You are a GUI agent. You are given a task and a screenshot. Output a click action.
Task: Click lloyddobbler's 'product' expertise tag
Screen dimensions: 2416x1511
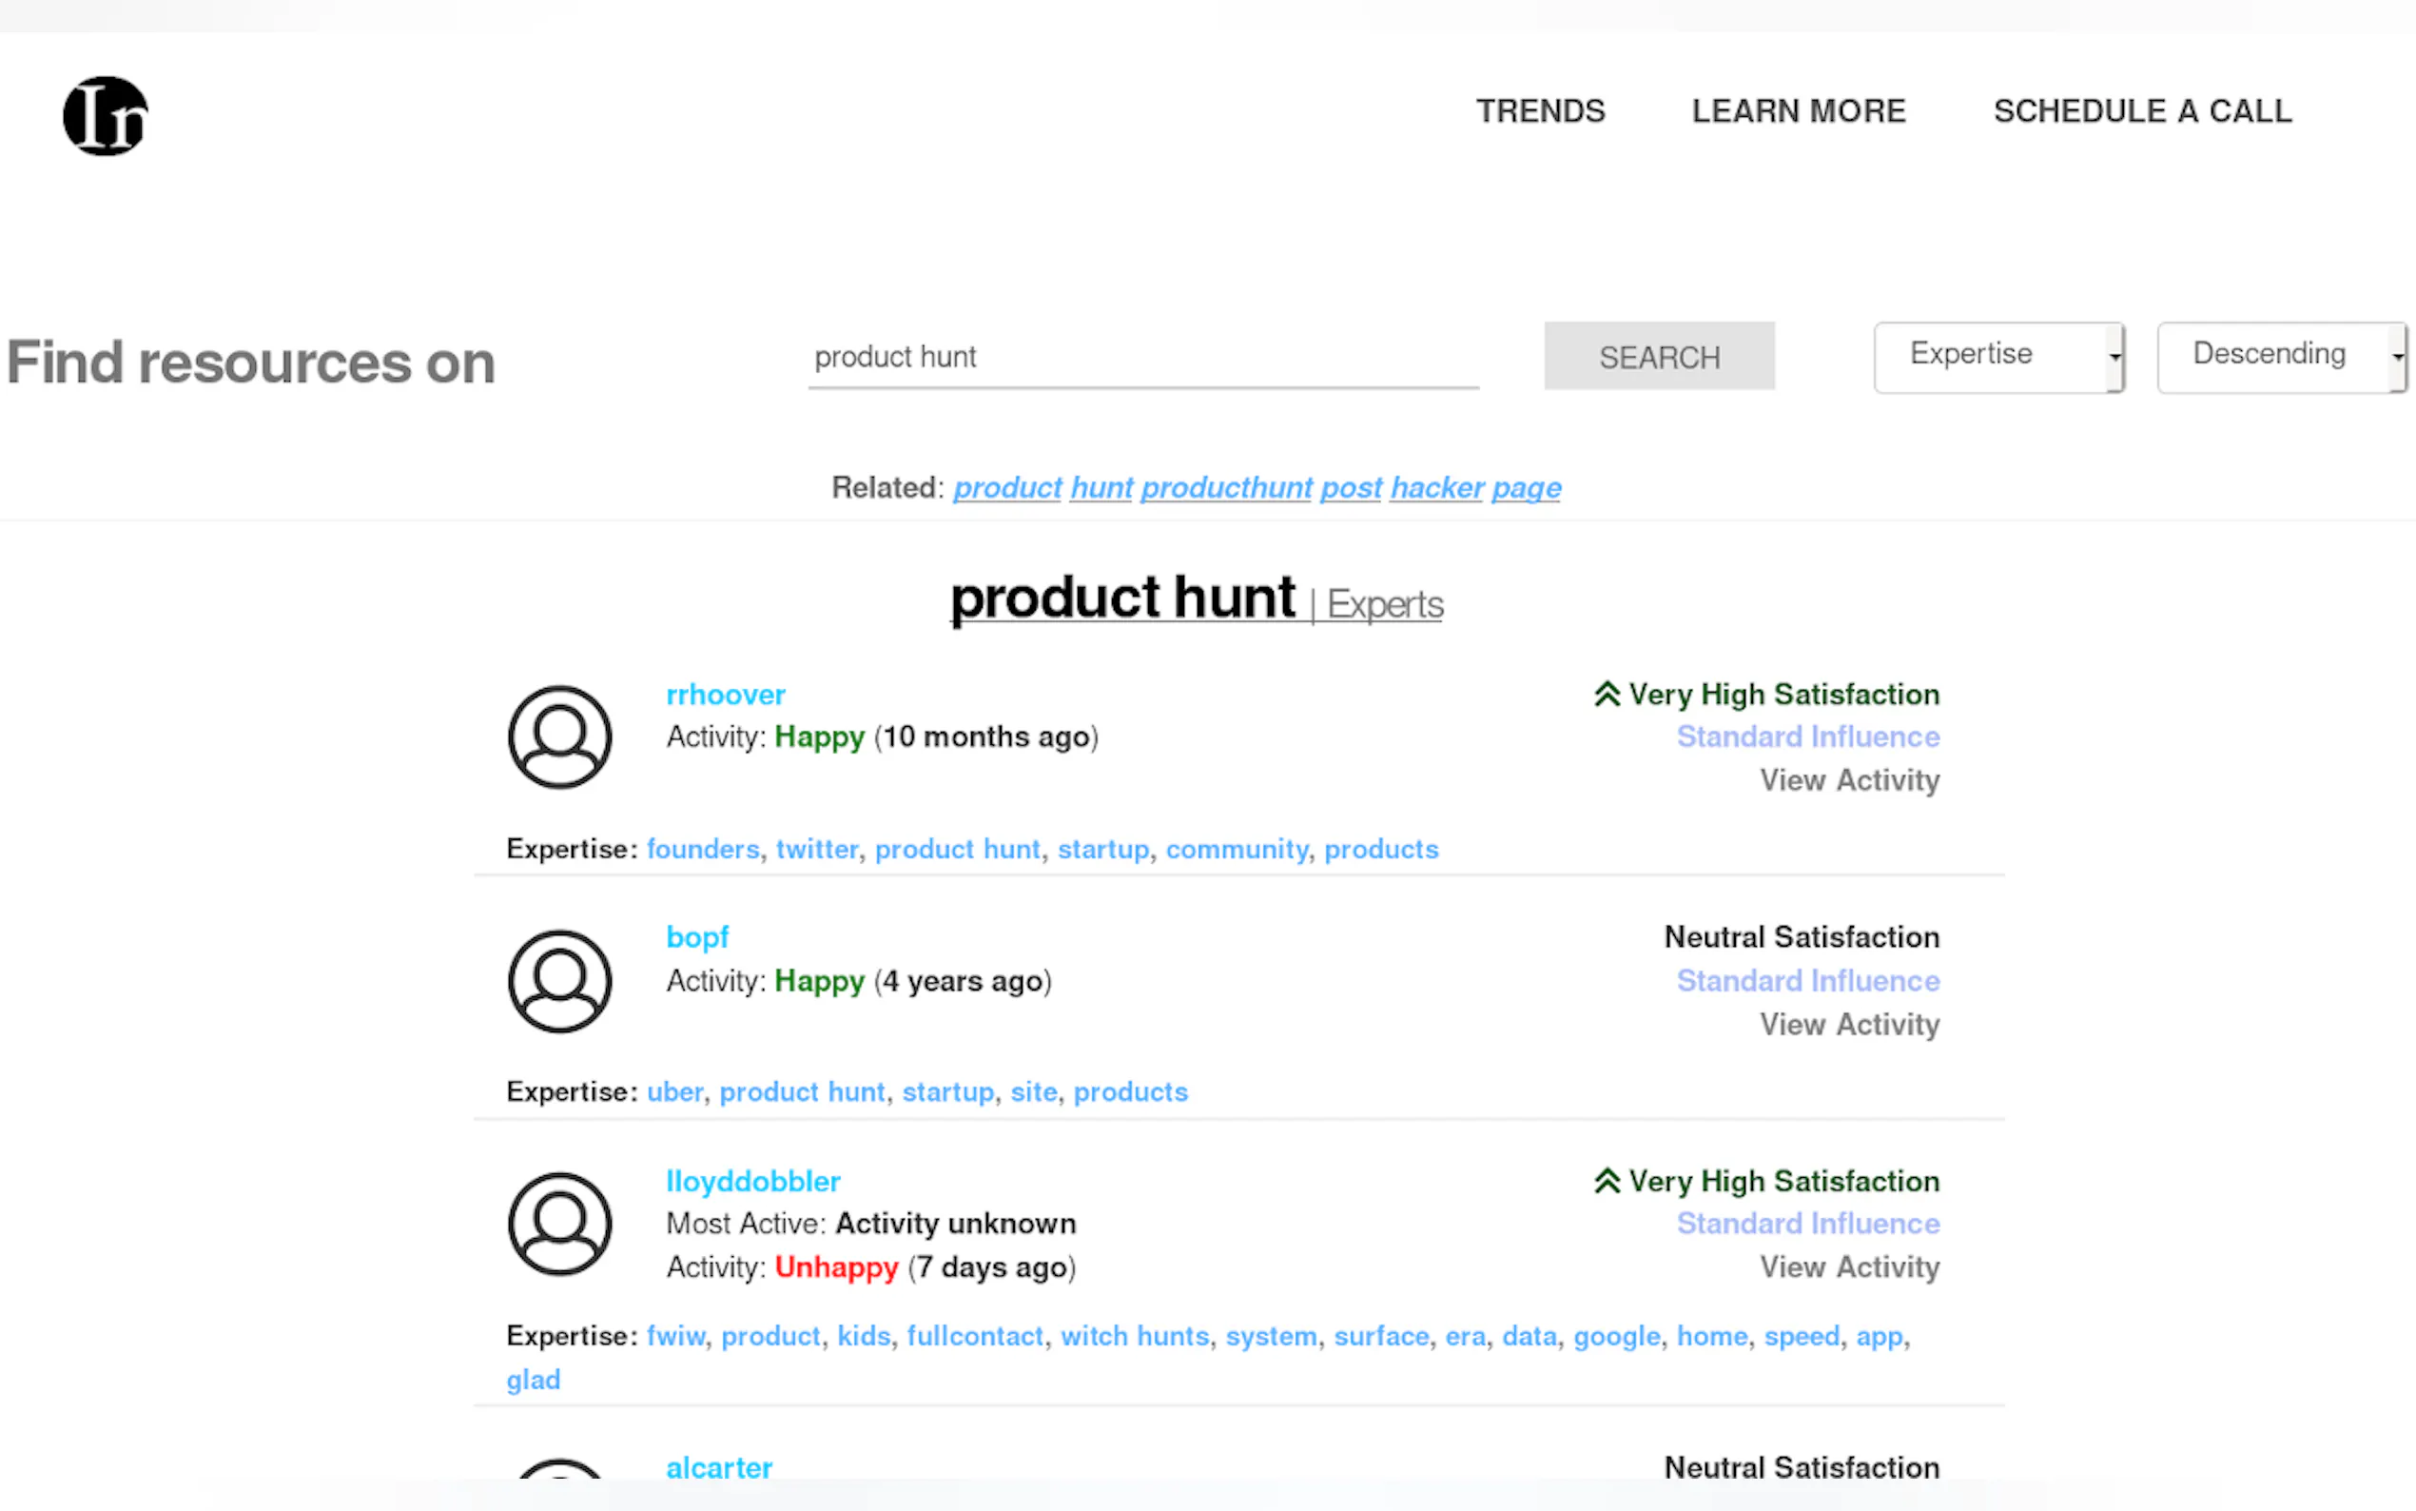[771, 1336]
